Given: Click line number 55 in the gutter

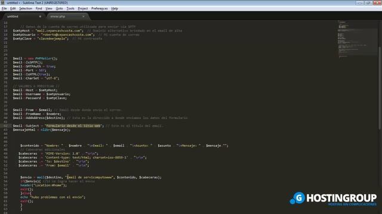Looking at the screenshot, I should (x=5, y=177).
